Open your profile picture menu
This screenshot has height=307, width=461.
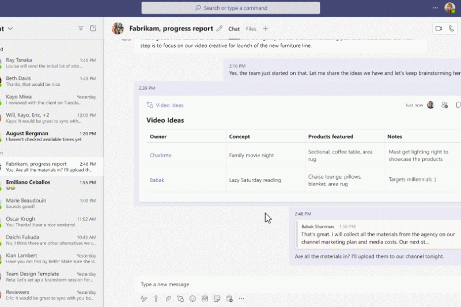point(449,8)
